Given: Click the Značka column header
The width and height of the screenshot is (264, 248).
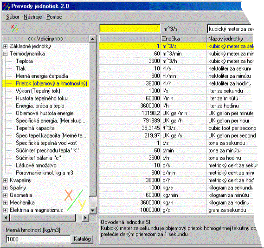Looking at the screenshot, I should tap(184, 39).
